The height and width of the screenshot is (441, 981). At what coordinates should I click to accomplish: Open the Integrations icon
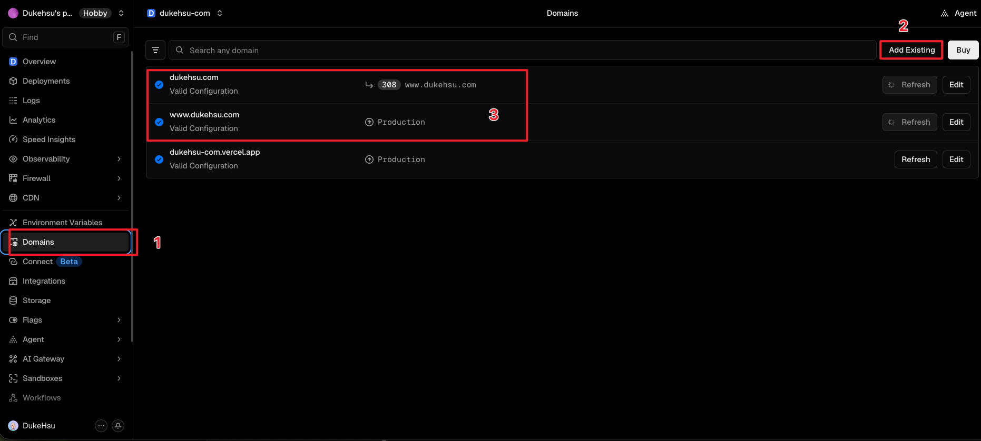(x=13, y=281)
